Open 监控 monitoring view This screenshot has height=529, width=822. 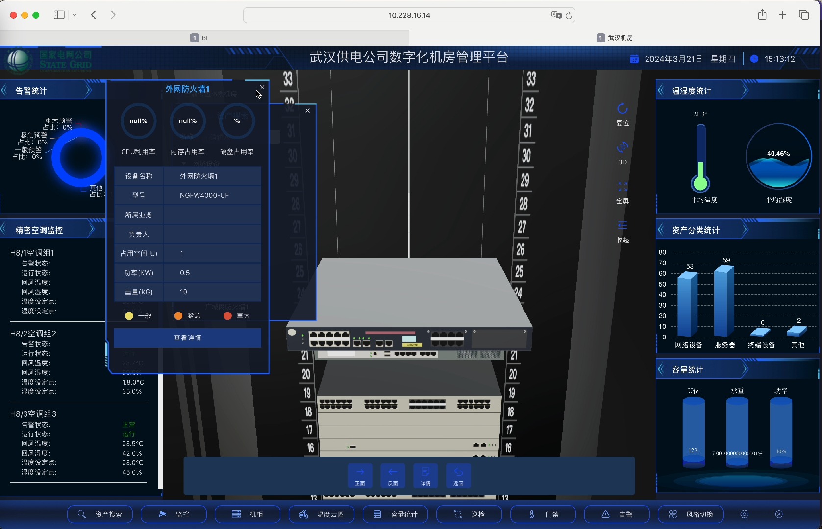pos(174,514)
